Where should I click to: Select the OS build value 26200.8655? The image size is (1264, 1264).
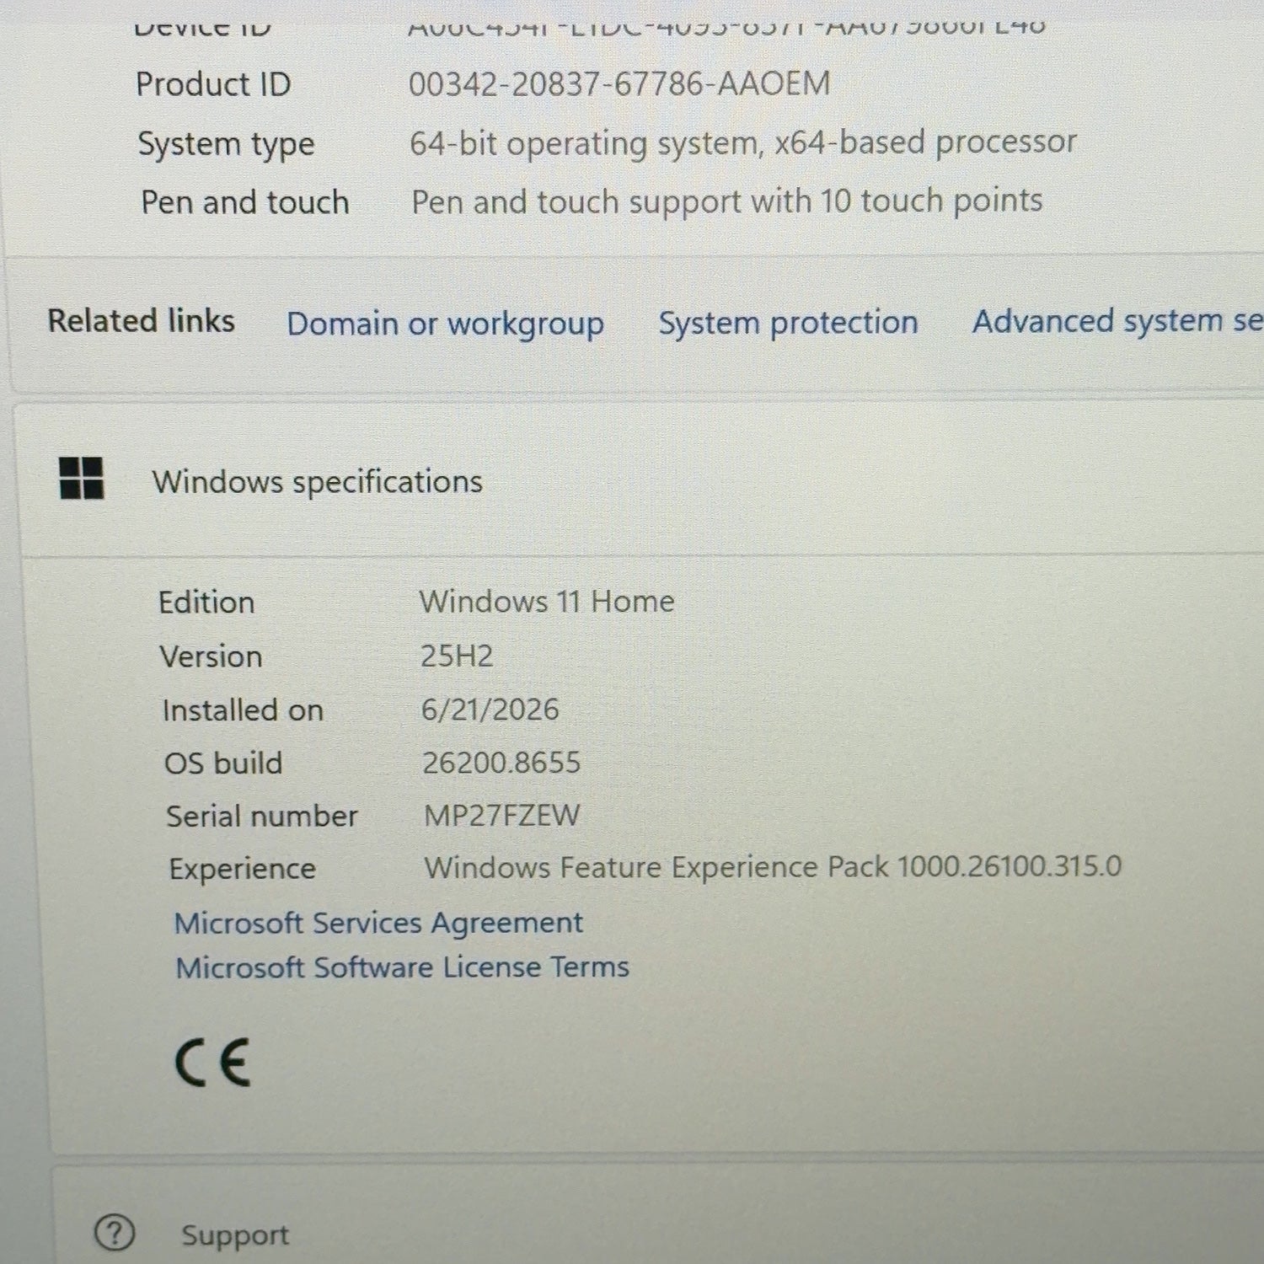coord(501,763)
